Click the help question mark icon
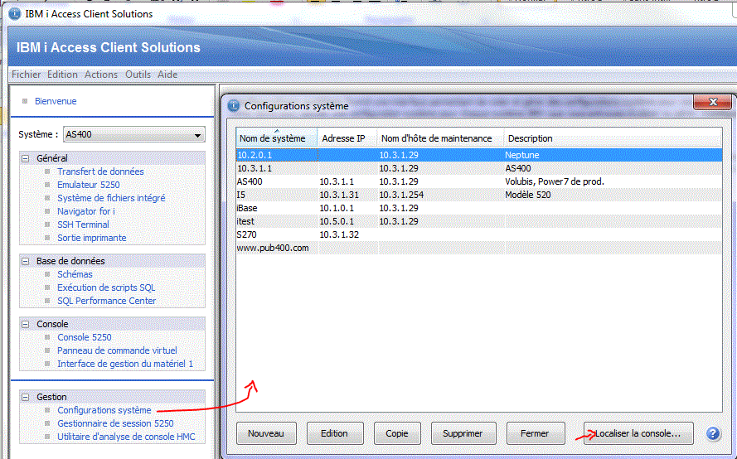This screenshot has width=737, height=459. coord(713,433)
